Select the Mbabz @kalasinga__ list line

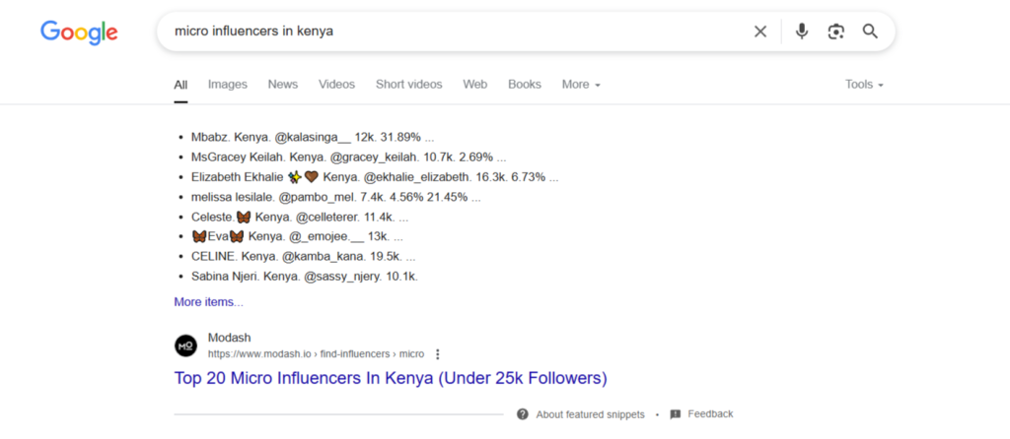(313, 137)
